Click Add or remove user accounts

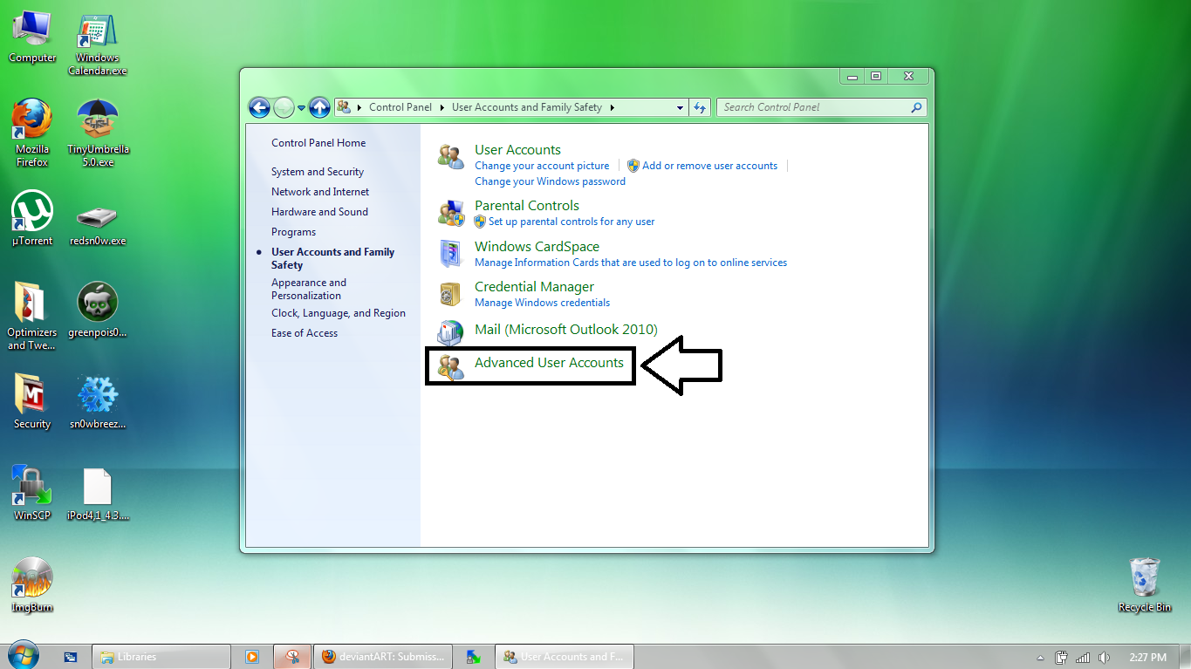pyautogui.click(x=710, y=165)
